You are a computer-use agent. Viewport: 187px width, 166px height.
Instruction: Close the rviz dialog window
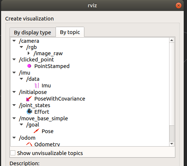pos(179,5)
